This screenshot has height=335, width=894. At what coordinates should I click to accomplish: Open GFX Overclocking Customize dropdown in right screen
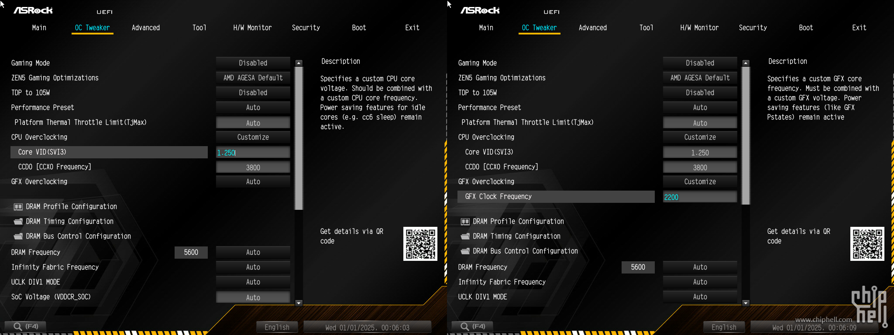point(700,182)
